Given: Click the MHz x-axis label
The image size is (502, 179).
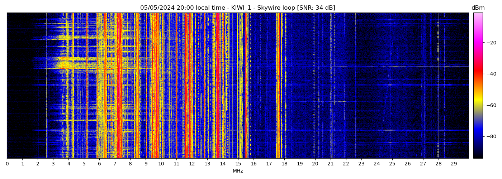Looking at the screenshot, I should 238,171.
